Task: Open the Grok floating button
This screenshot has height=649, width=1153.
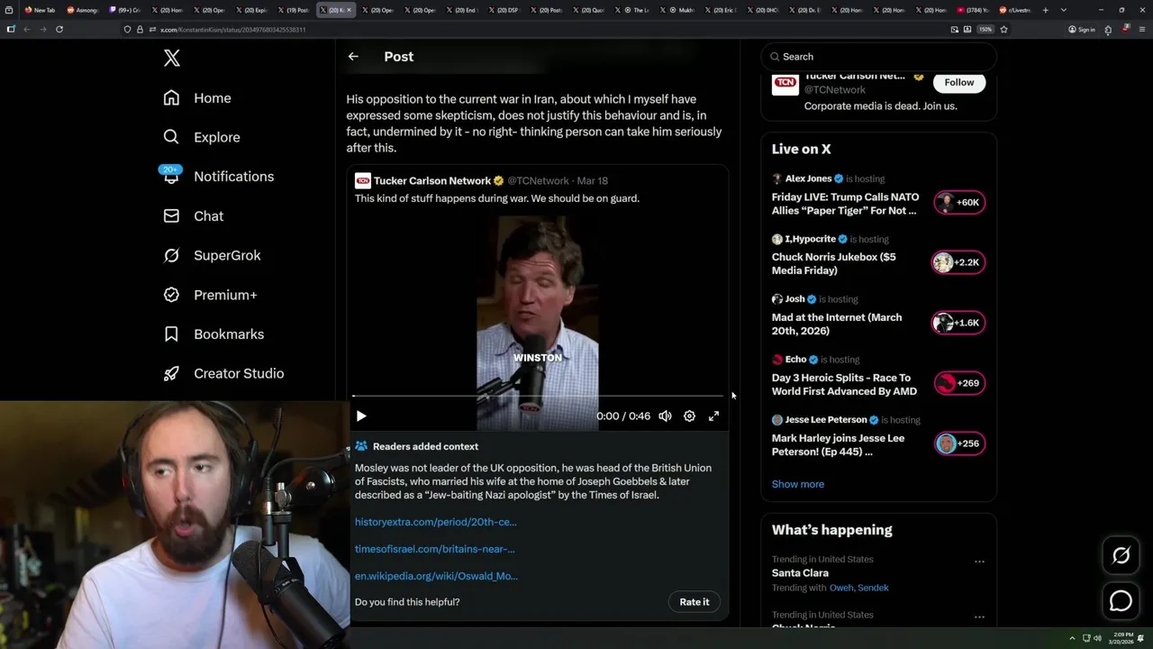Action: coord(1121,556)
